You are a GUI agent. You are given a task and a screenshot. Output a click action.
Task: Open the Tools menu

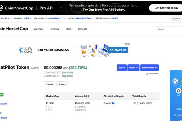pyautogui.click(x=70, y=29)
